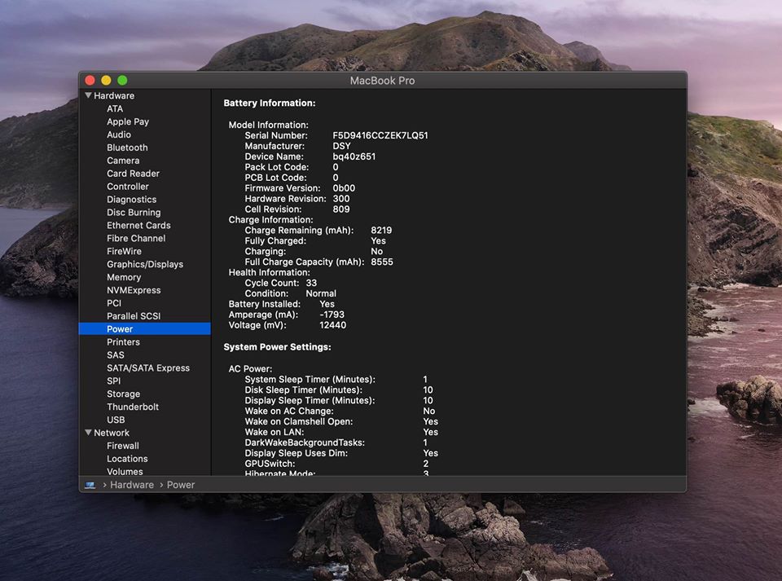
Task: Click the battery condition Normal
Action: tap(321, 293)
